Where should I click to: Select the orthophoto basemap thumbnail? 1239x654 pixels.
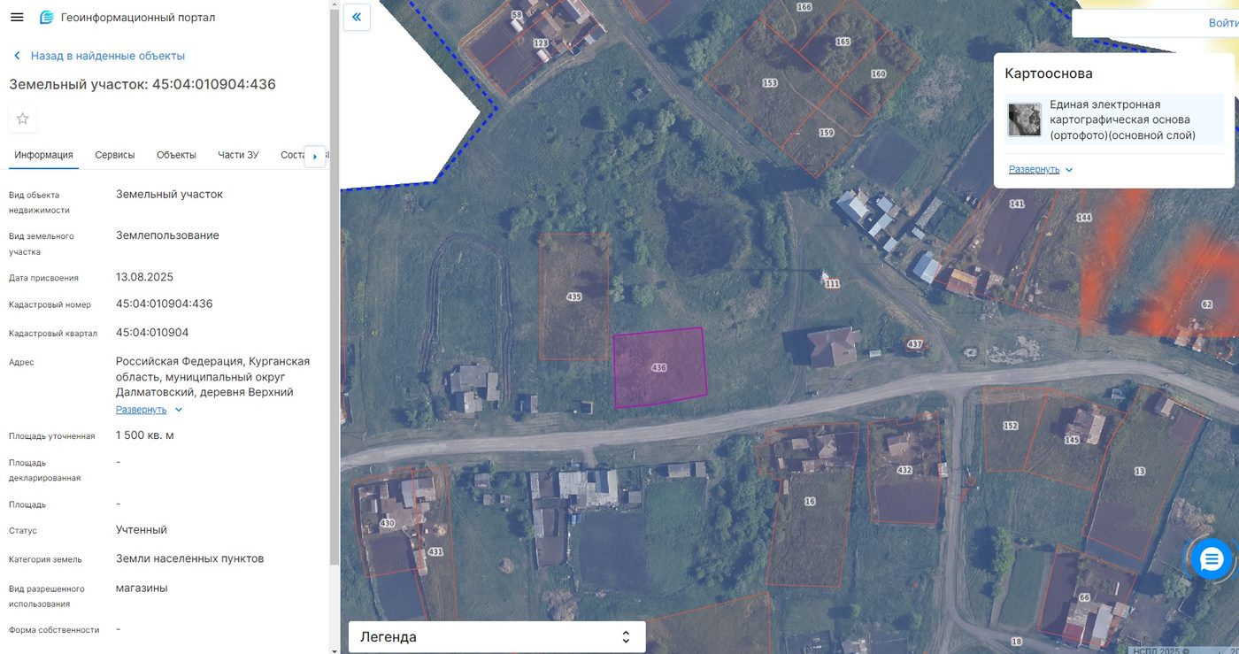click(1024, 119)
